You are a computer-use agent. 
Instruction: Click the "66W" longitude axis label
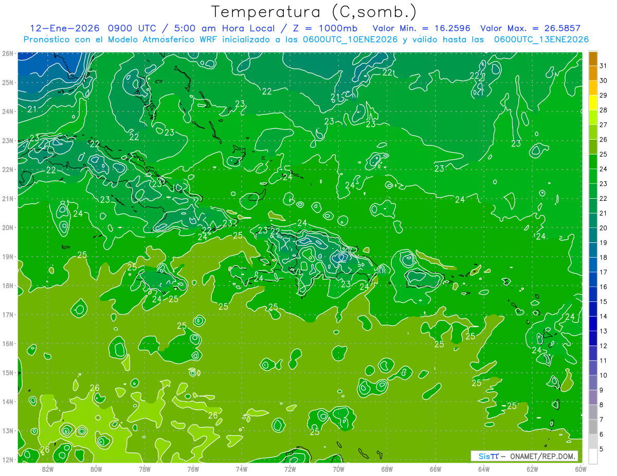435,469
